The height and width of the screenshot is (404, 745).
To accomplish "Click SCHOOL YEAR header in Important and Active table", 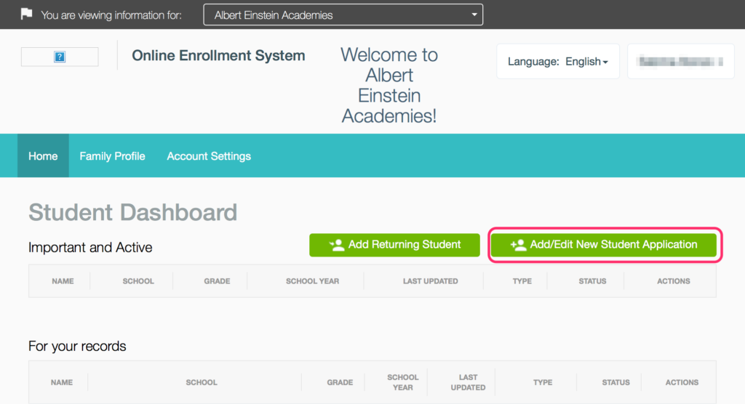I will 313,281.
